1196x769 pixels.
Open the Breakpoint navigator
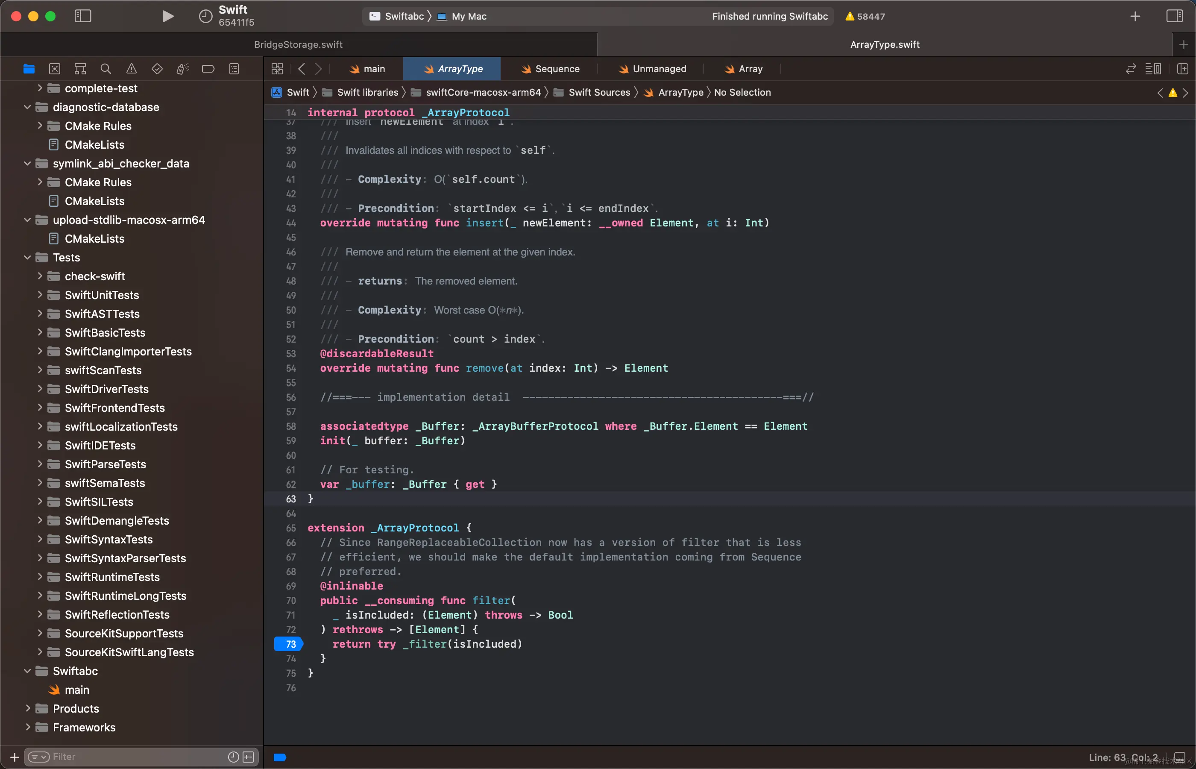(208, 69)
